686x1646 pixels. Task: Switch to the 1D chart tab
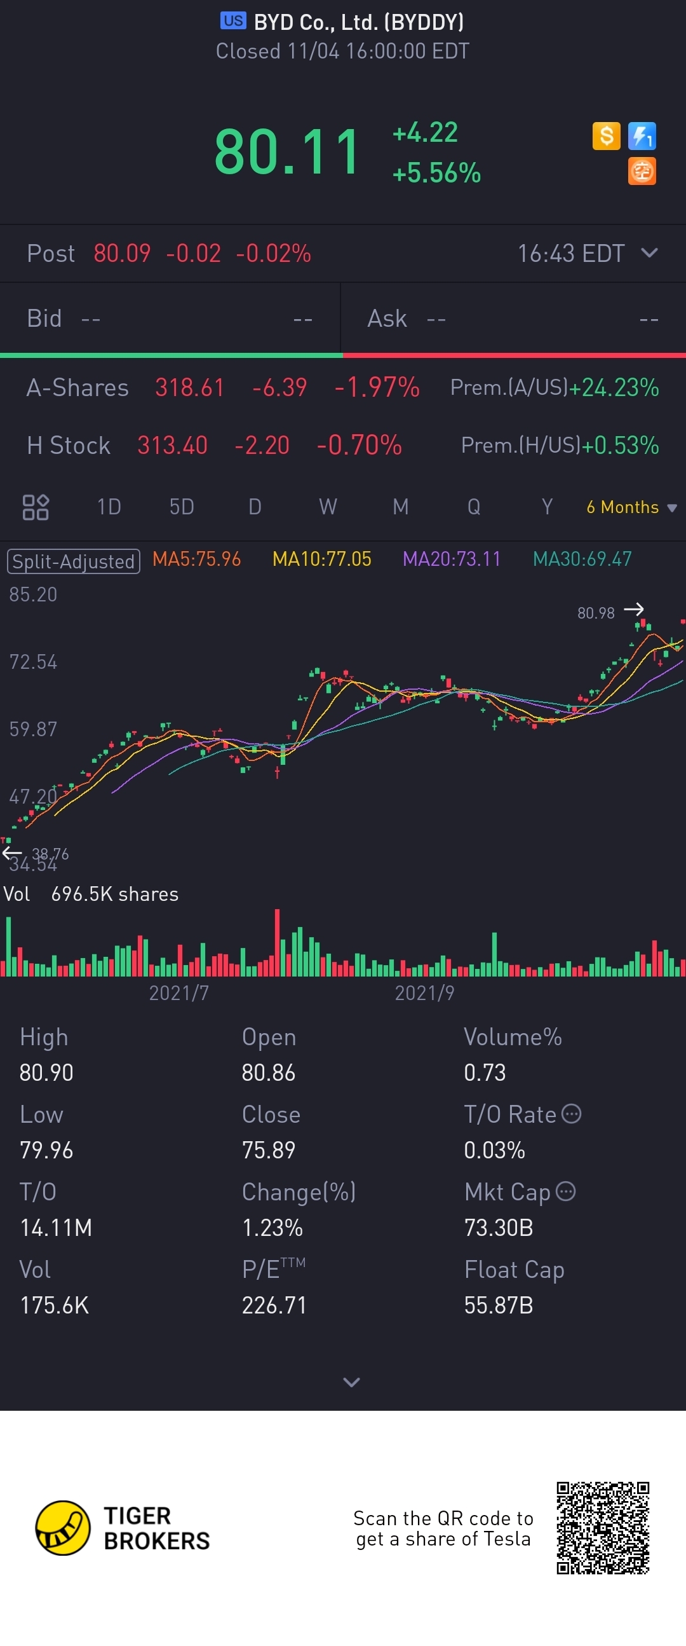[x=109, y=507]
